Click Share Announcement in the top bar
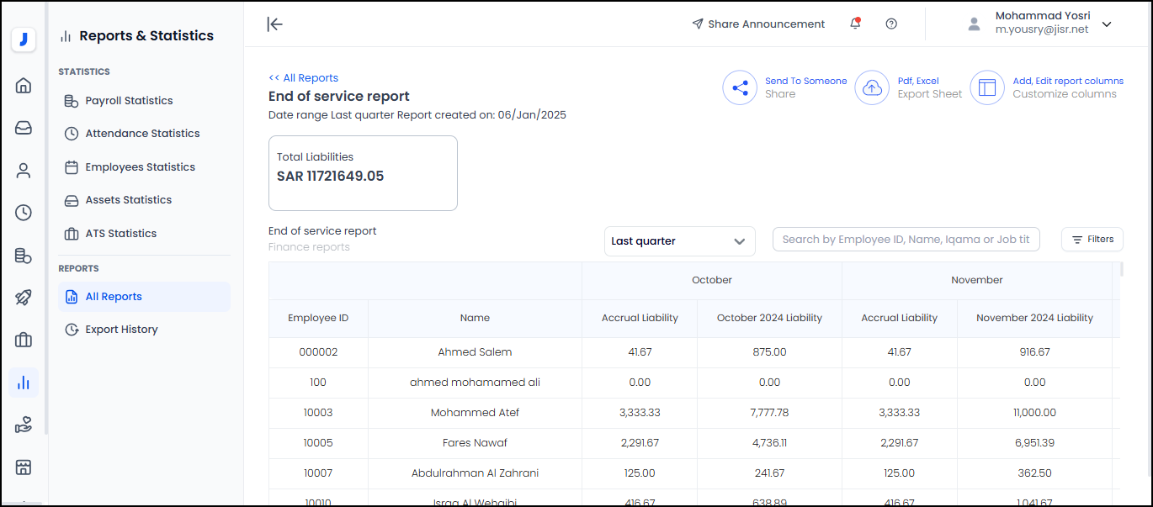This screenshot has height=507, width=1153. pyautogui.click(x=757, y=24)
